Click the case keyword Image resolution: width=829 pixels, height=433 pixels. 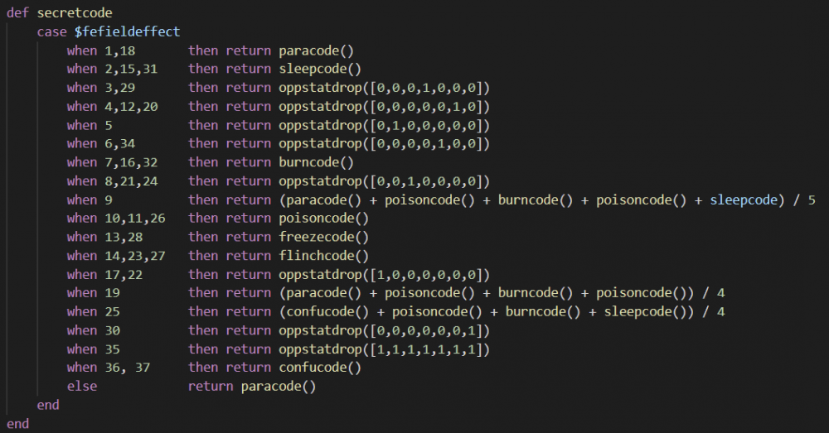click(x=51, y=31)
